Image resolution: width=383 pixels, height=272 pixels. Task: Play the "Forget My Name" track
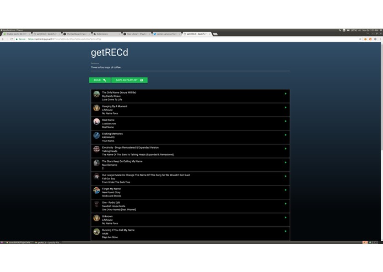tap(285, 190)
